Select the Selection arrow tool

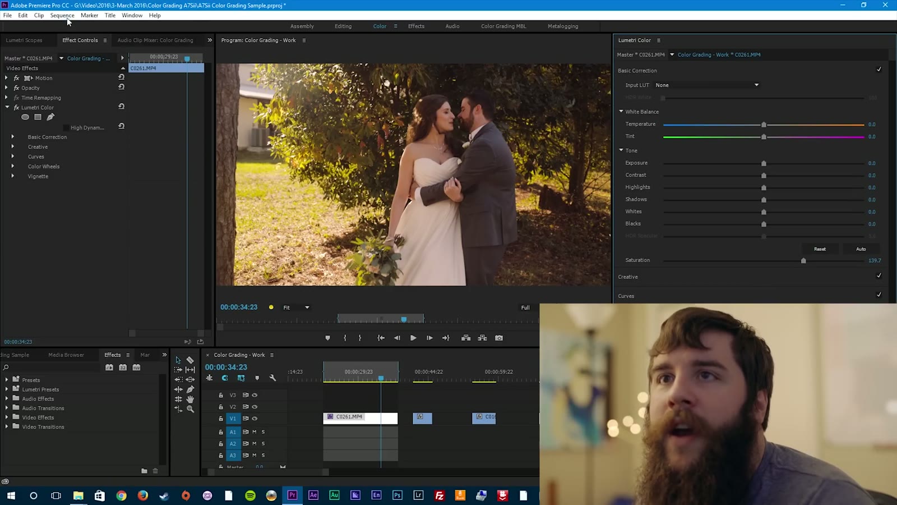pos(178,360)
